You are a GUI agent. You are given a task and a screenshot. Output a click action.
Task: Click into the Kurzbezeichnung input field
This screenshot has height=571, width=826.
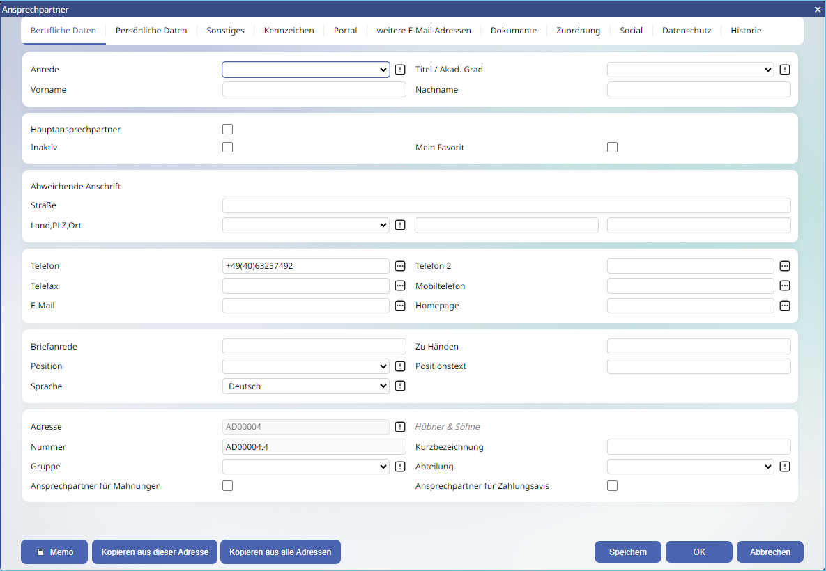click(x=699, y=447)
